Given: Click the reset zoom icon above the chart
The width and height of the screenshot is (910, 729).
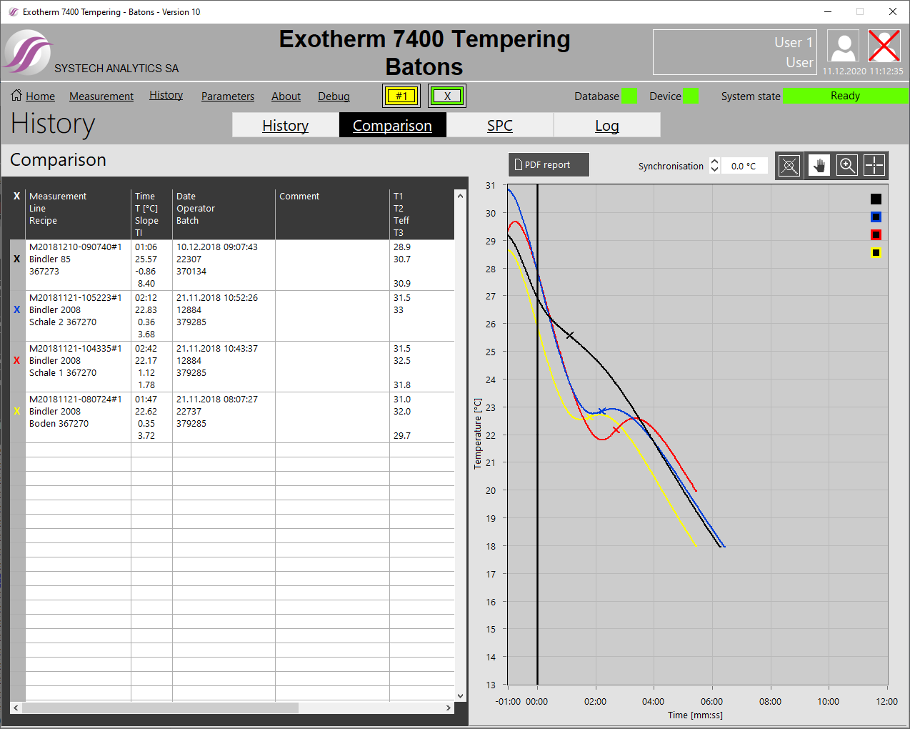Looking at the screenshot, I should click(x=789, y=166).
